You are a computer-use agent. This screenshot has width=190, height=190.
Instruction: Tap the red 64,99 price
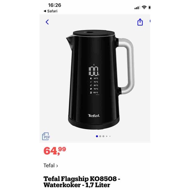coord(55,151)
